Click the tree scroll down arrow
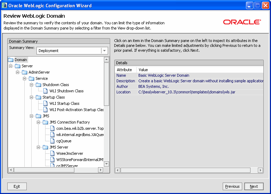Screen dimensions: 271x194 point(106,164)
